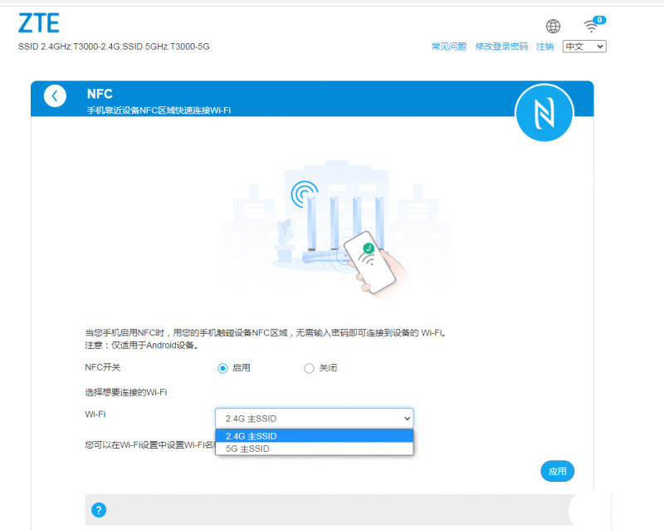Click the router and phone illustration

click(x=337, y=229)
